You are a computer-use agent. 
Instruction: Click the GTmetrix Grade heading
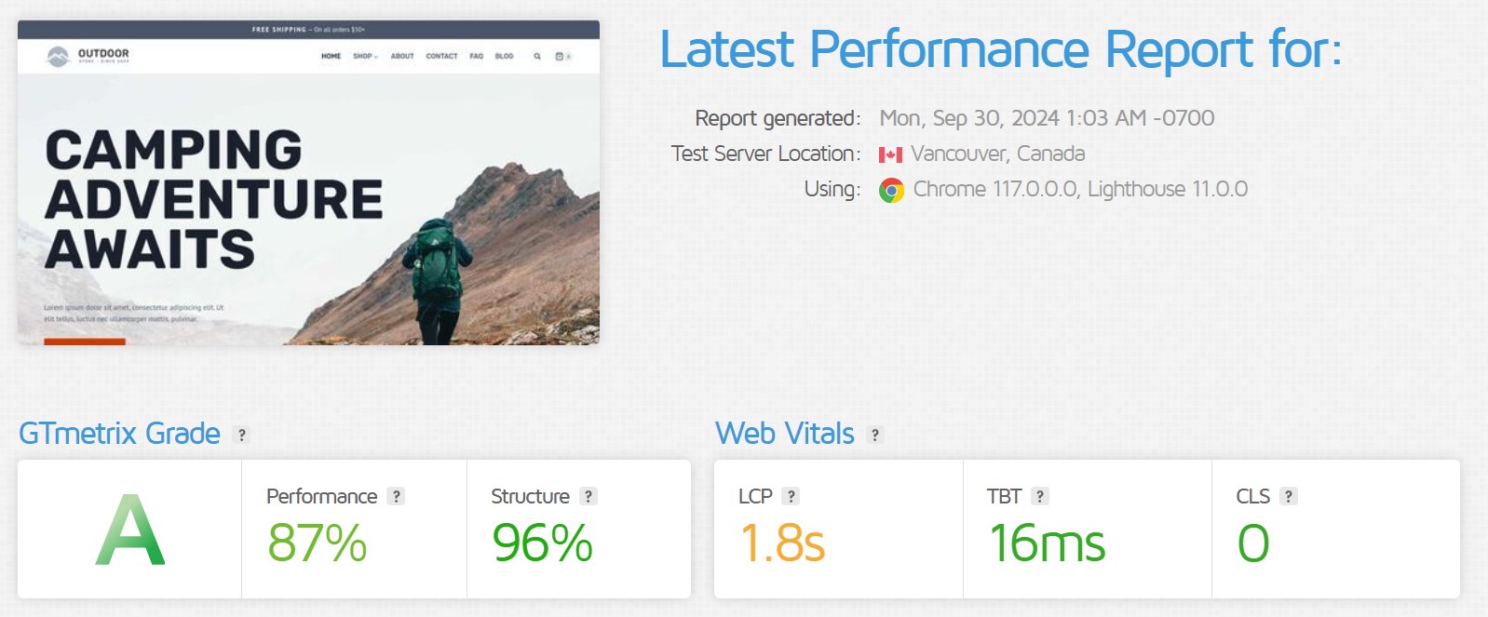pos(119,434)
